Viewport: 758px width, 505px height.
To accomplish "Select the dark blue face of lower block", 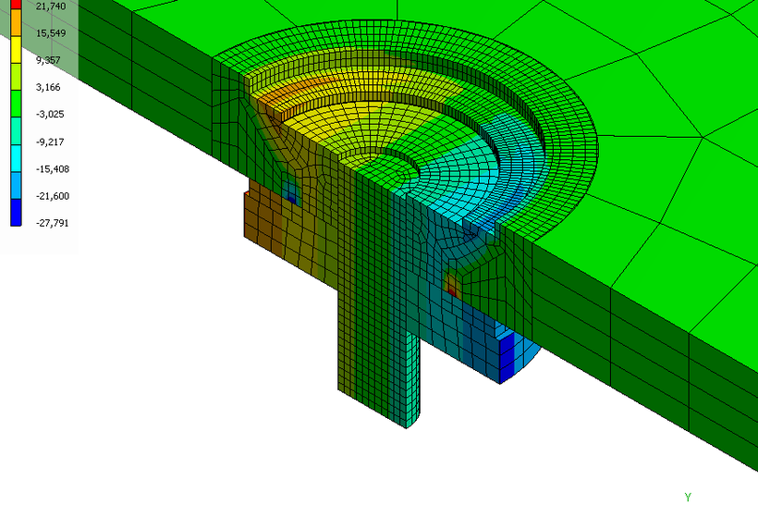I will click(x=507, y=357).
